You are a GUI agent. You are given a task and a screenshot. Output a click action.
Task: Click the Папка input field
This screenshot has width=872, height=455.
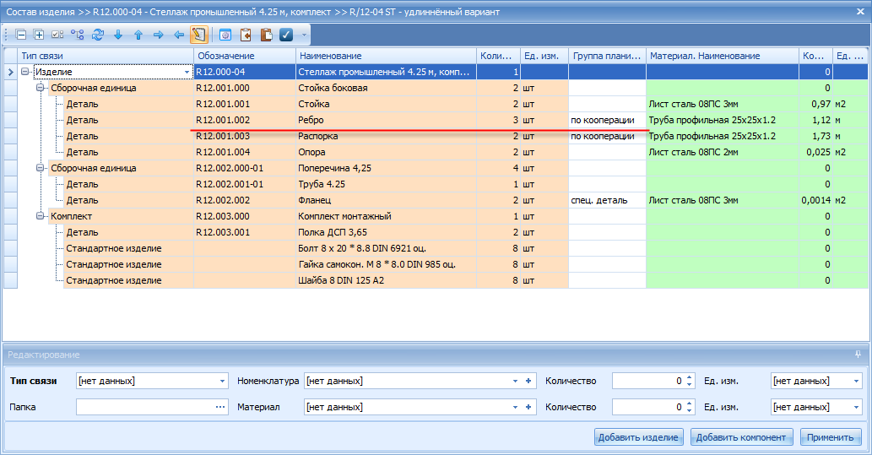coord(146,407)
